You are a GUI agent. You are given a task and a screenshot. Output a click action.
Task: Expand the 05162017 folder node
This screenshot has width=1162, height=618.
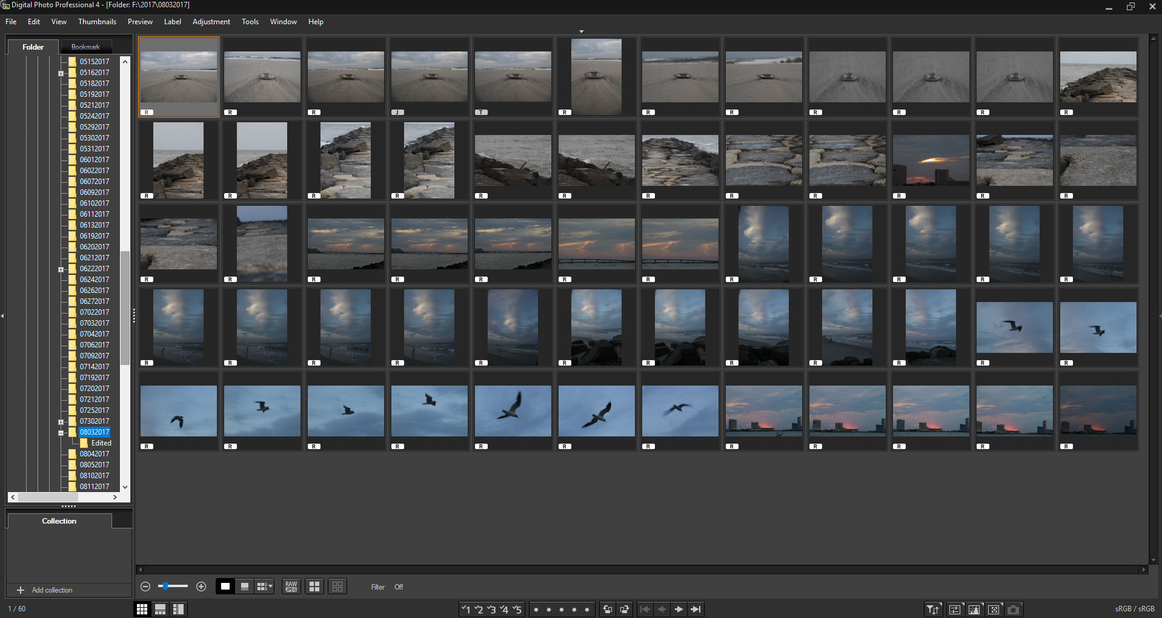(61, 73)
